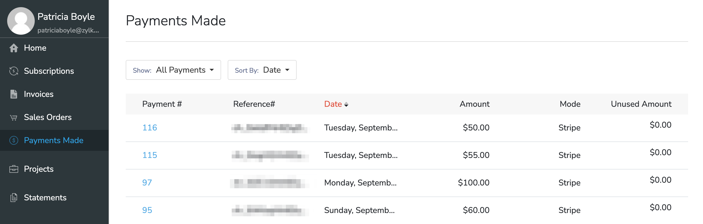Click the Payments Made dollar icon
Screen dimensions: 703x224
14,140
